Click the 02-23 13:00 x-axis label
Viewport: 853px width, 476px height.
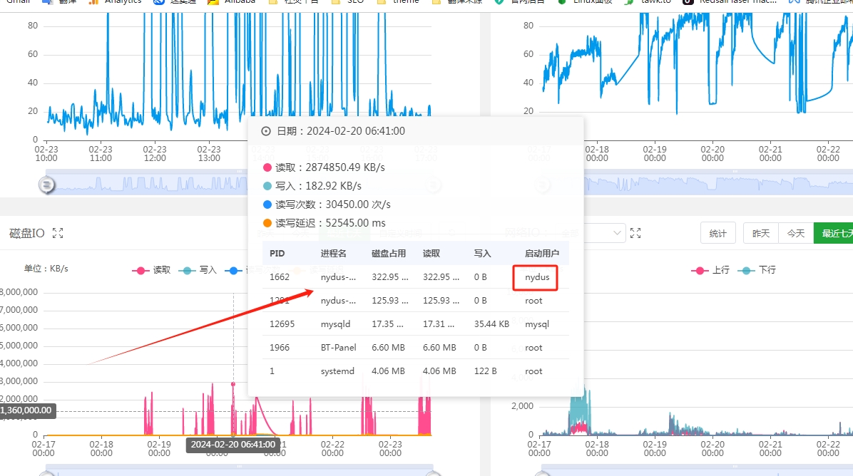[209, 154]
